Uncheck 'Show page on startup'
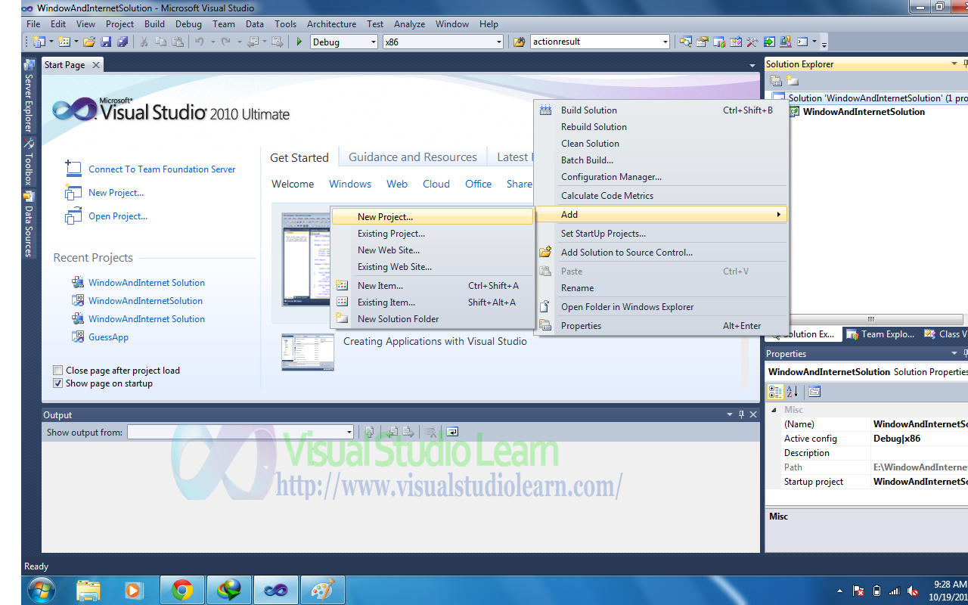Image resolution: width=968 pixels, height=605 pixels. (58, 383)
